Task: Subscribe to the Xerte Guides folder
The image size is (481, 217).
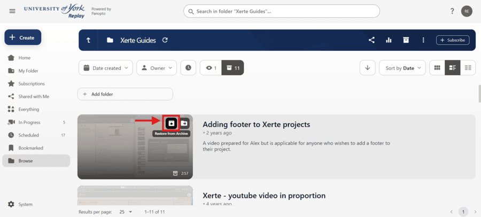Action: [453, 40]
